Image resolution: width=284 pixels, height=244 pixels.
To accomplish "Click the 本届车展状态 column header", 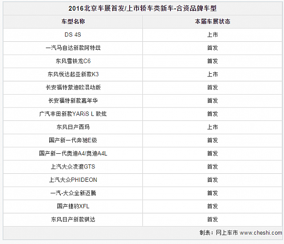I will pyautogui.click(x=213, y=22).
